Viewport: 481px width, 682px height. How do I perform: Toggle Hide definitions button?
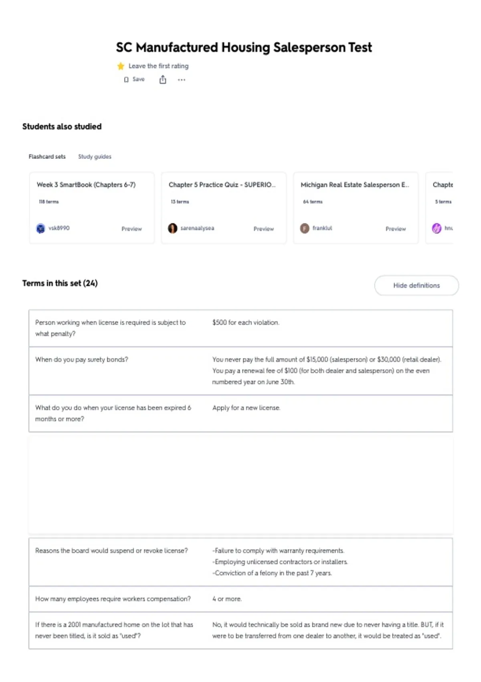tap(416, 285)
